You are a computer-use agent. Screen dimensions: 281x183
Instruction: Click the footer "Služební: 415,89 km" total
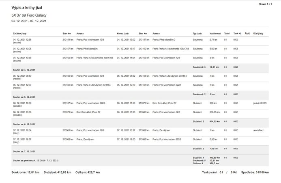click(57, 172)
